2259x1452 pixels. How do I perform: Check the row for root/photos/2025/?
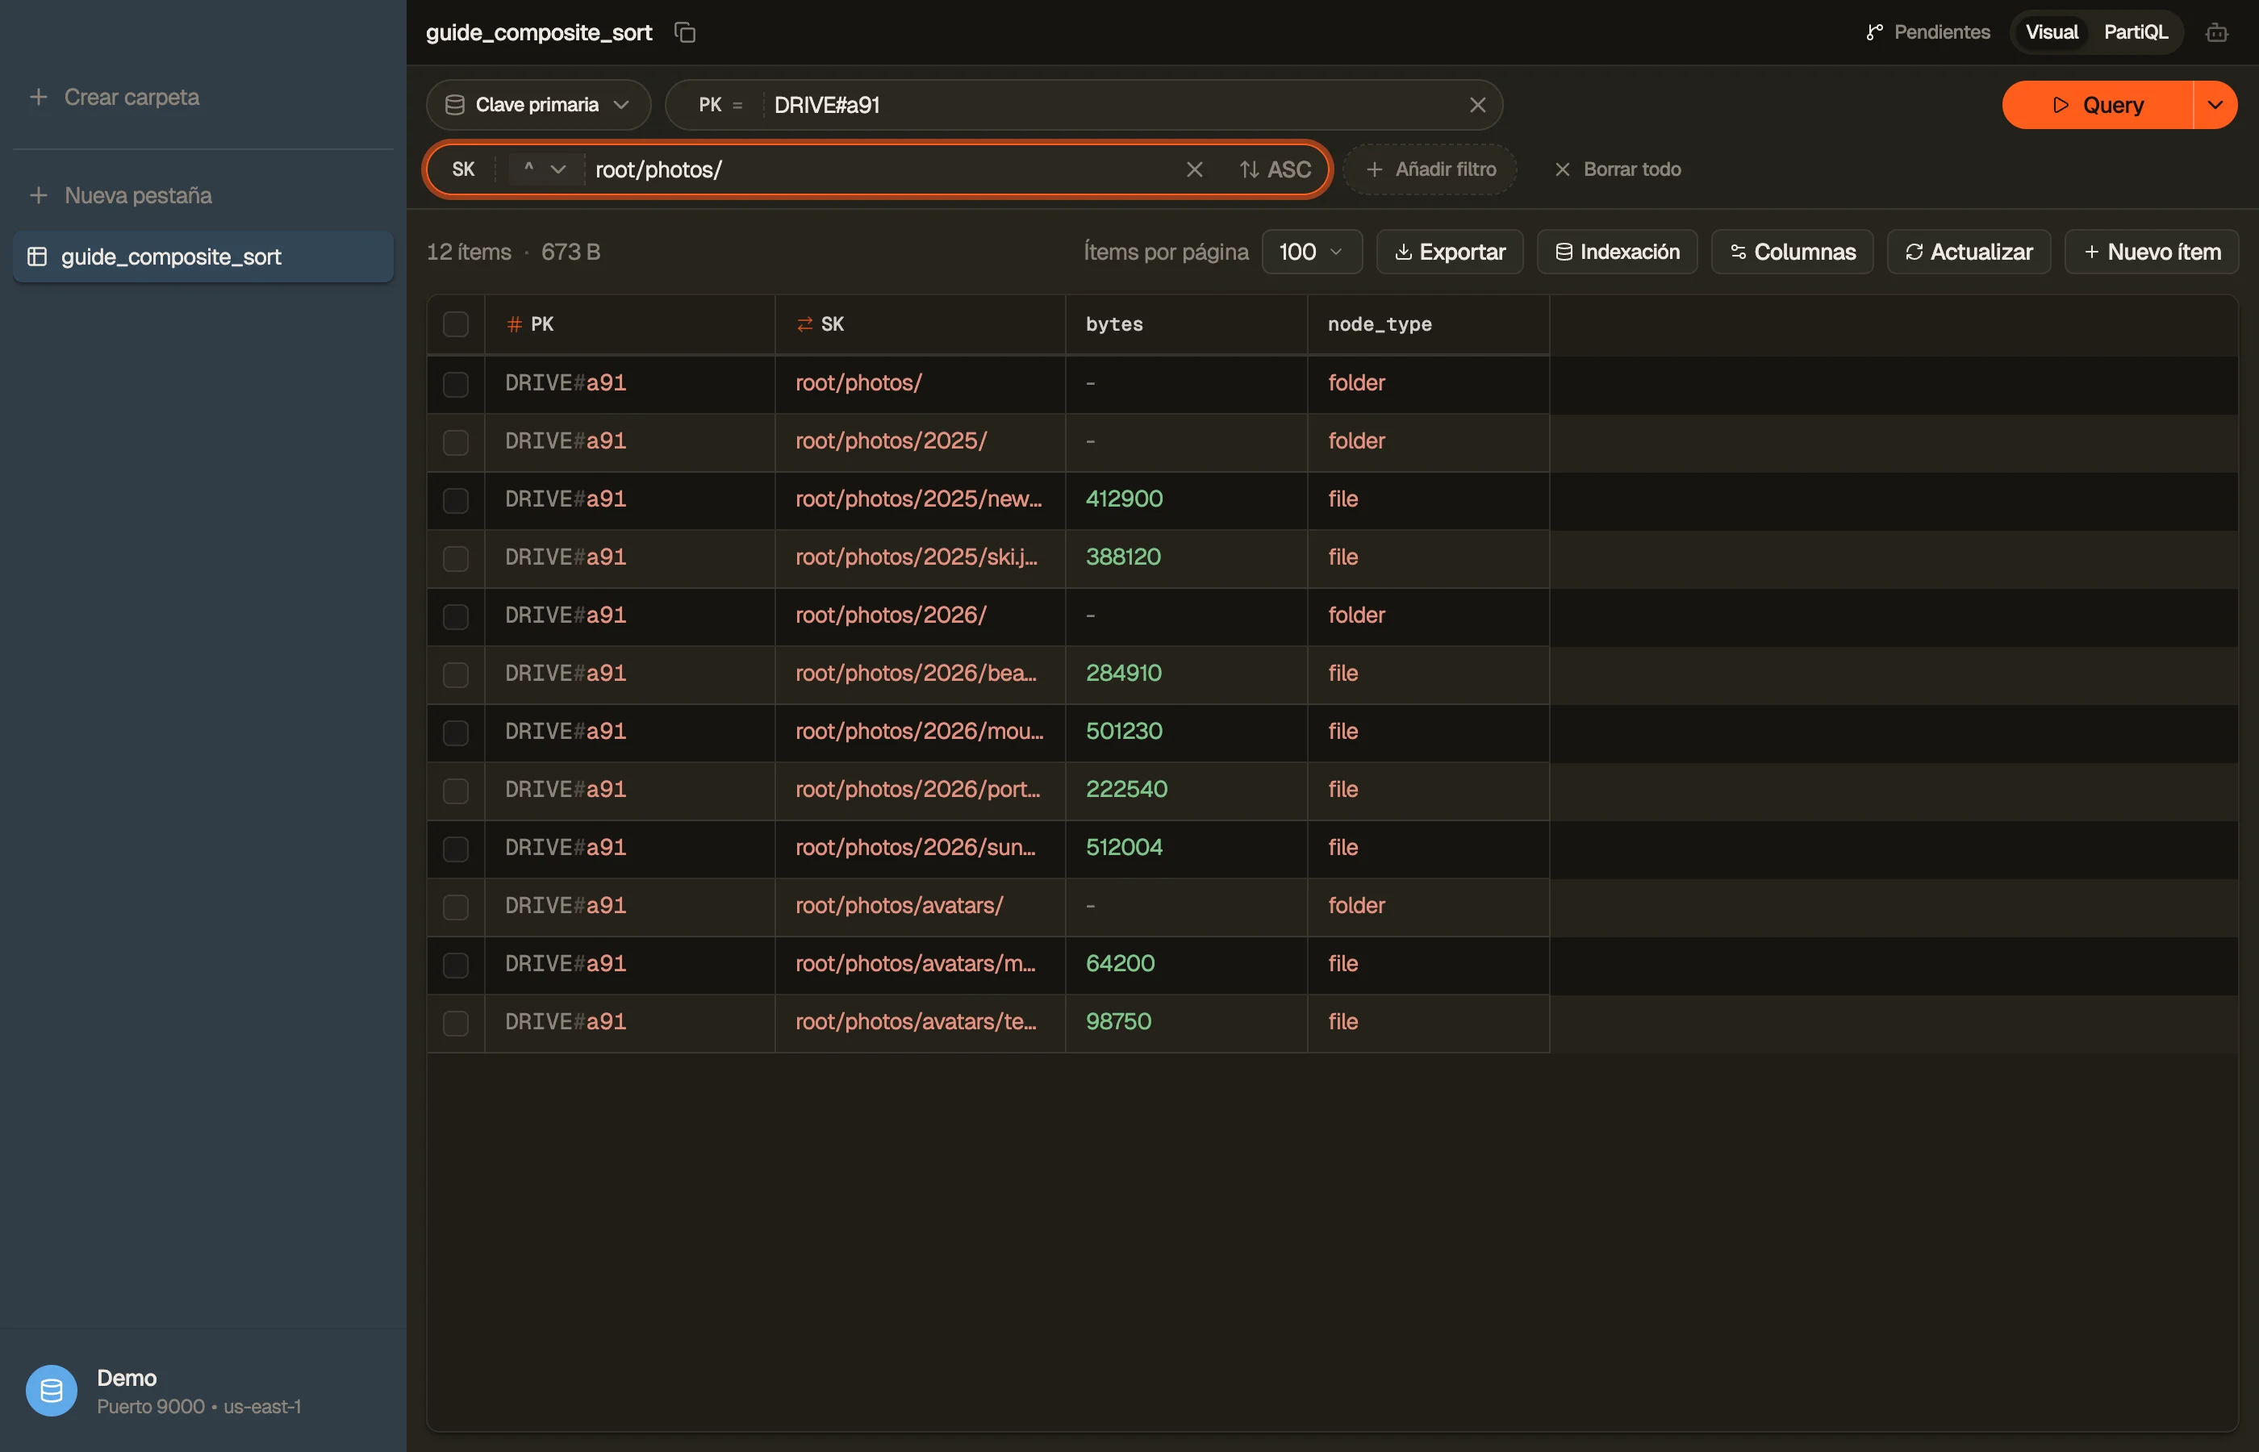[455, 442]
